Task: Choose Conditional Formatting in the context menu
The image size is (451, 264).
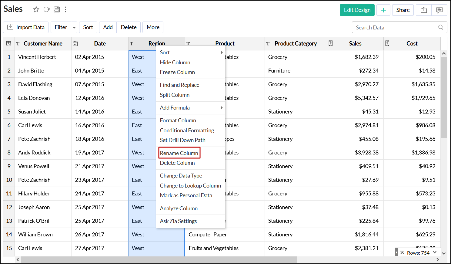Action: [x=187, y=130]
